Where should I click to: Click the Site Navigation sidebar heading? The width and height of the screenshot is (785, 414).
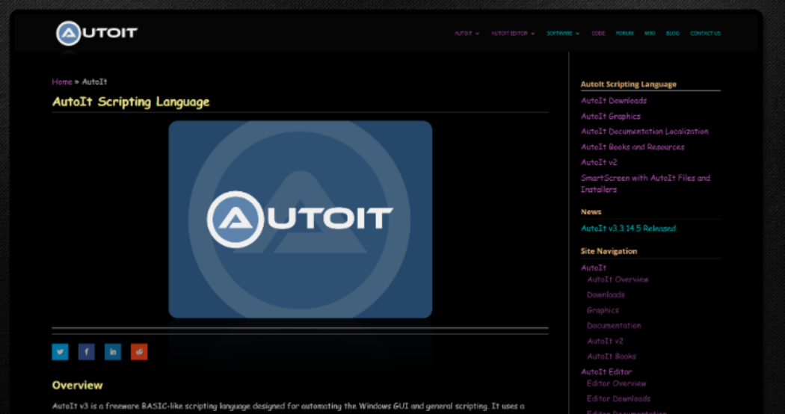point(609,251)
